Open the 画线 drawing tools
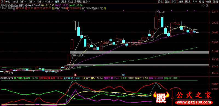 click(x=188, y=2)
